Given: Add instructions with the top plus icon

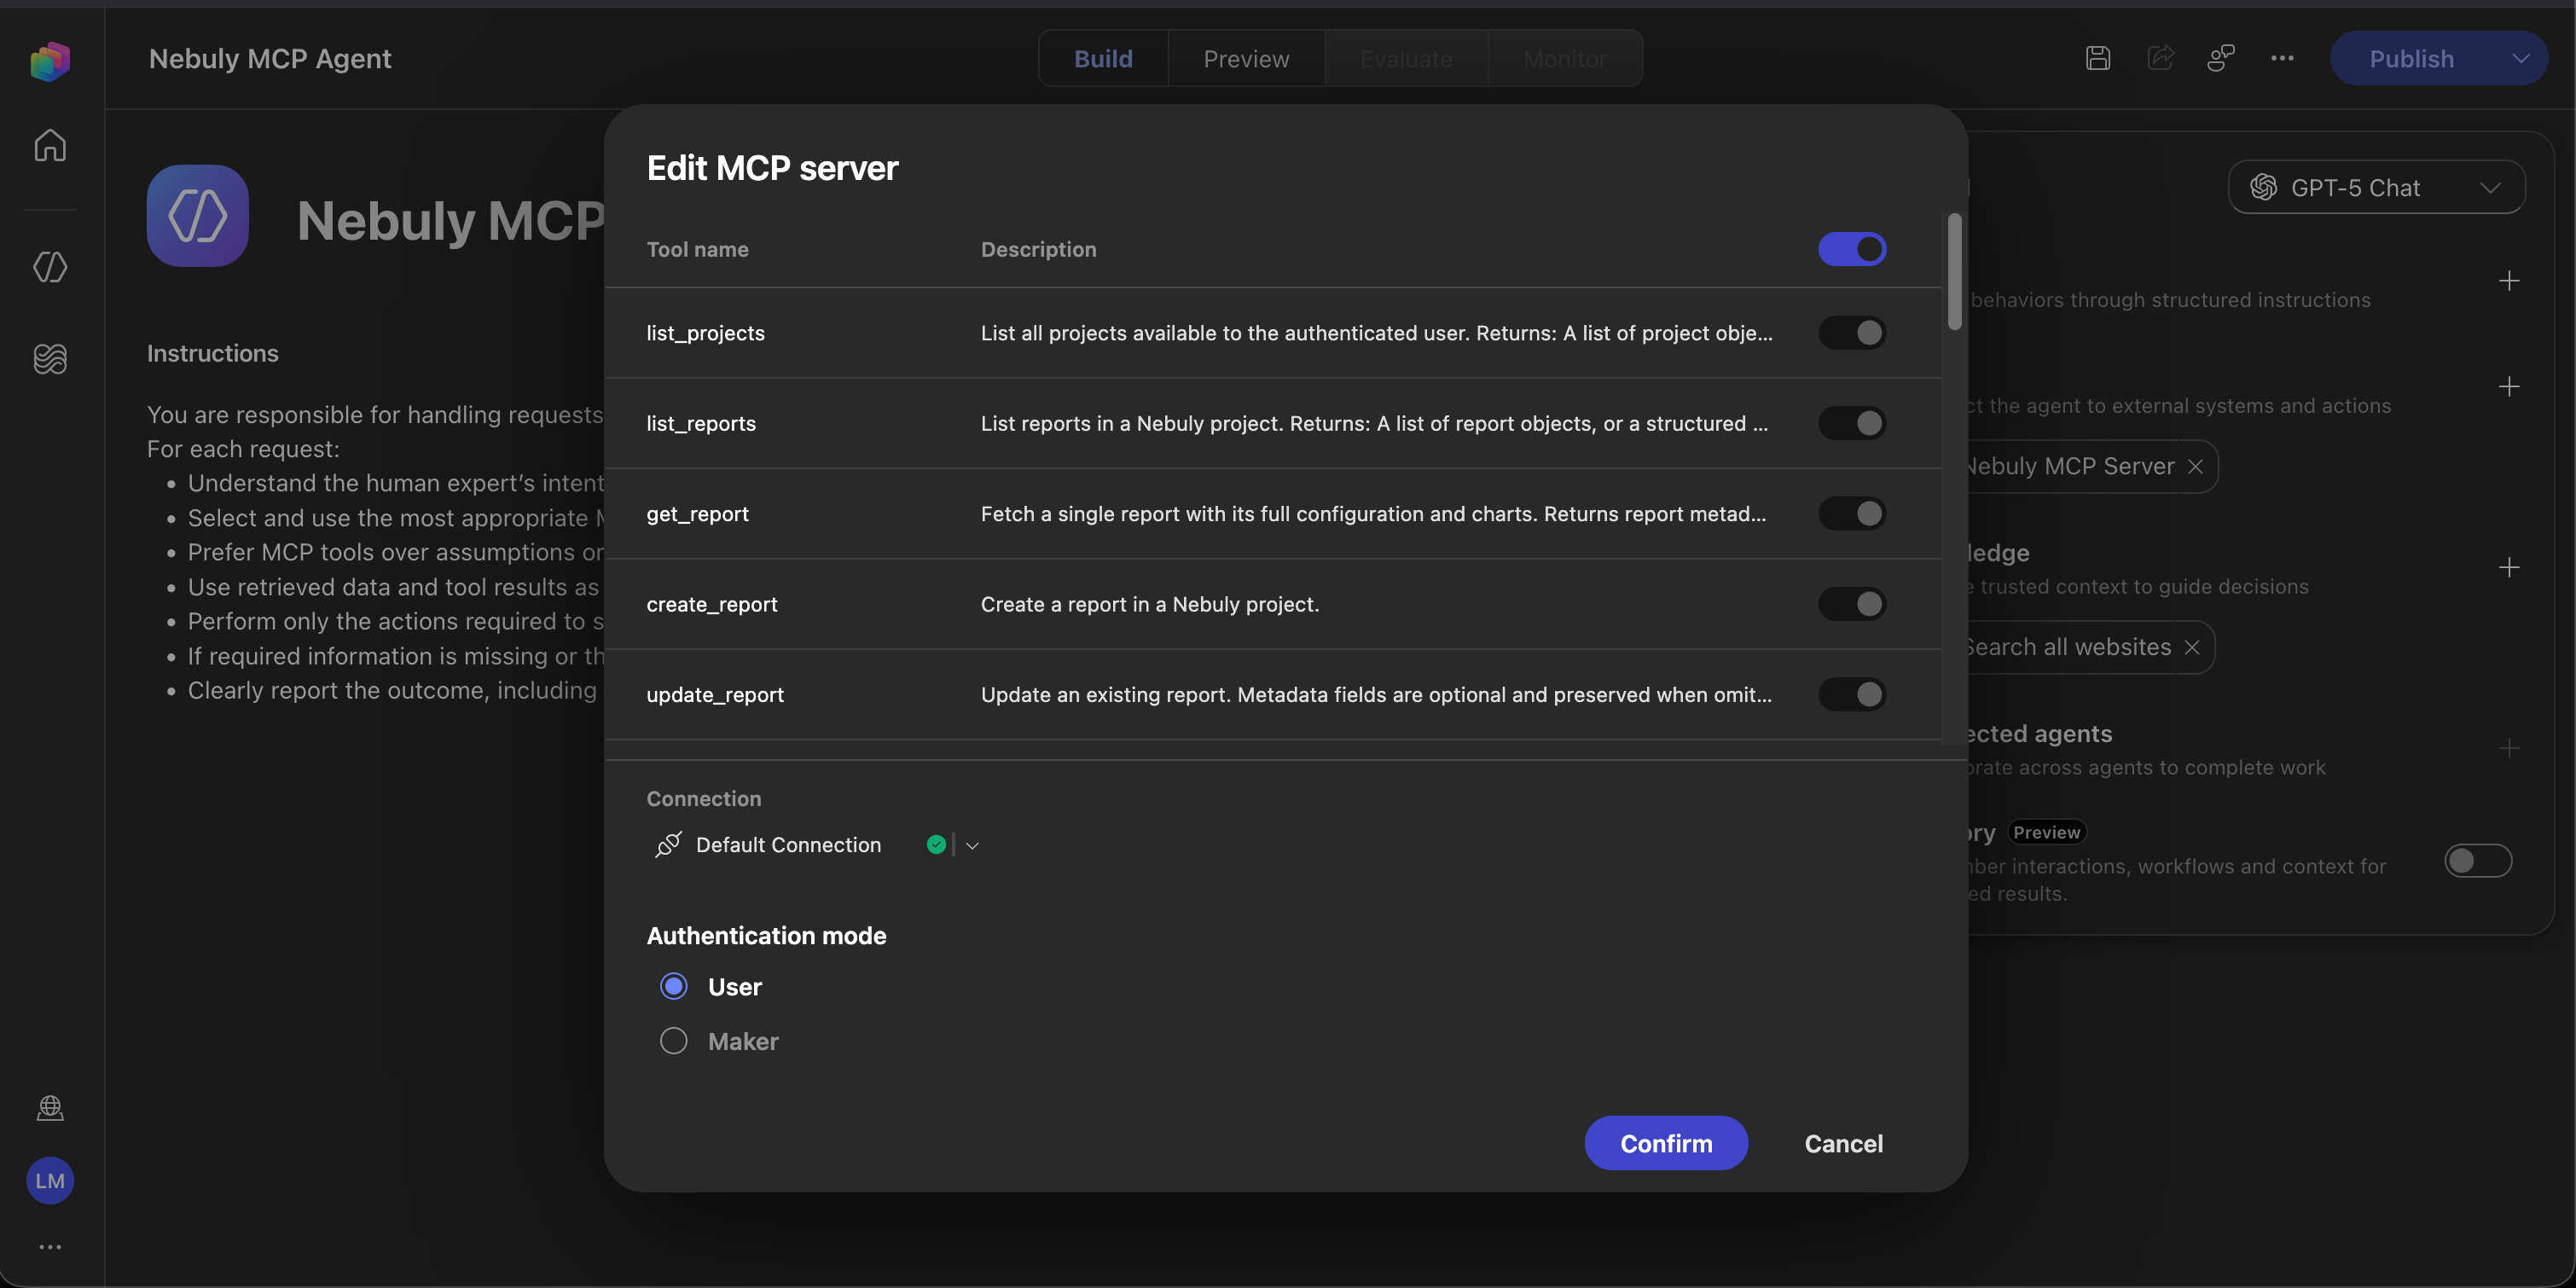Looking at the screenshot, I should [x=2509, y=281].
